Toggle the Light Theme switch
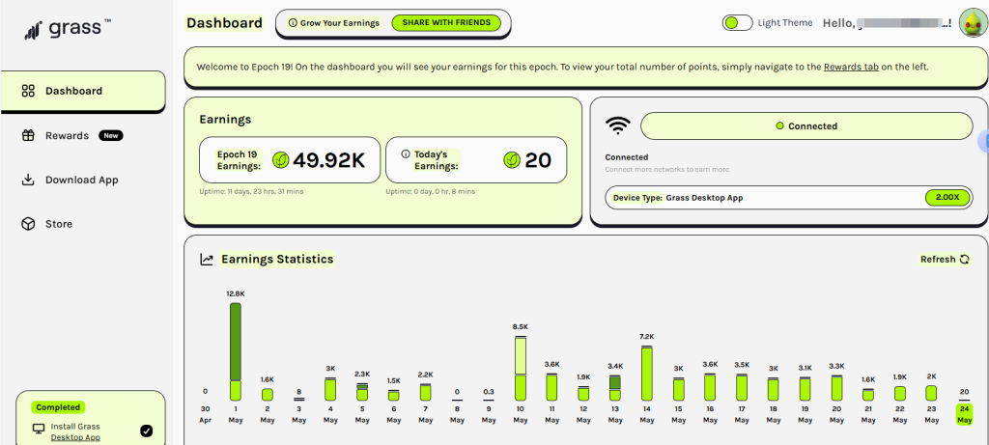Image resolution: width=989 pixels, height=445 pixels. 737,23
